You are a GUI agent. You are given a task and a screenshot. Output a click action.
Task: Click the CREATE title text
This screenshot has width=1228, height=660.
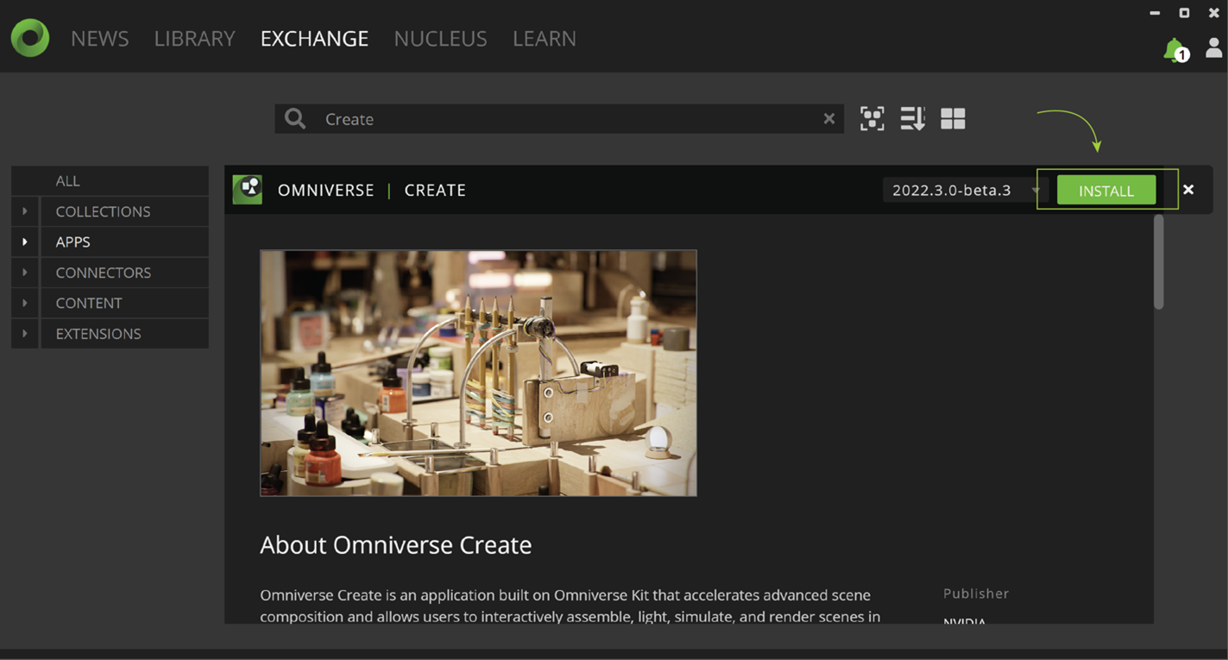[435, 190]
